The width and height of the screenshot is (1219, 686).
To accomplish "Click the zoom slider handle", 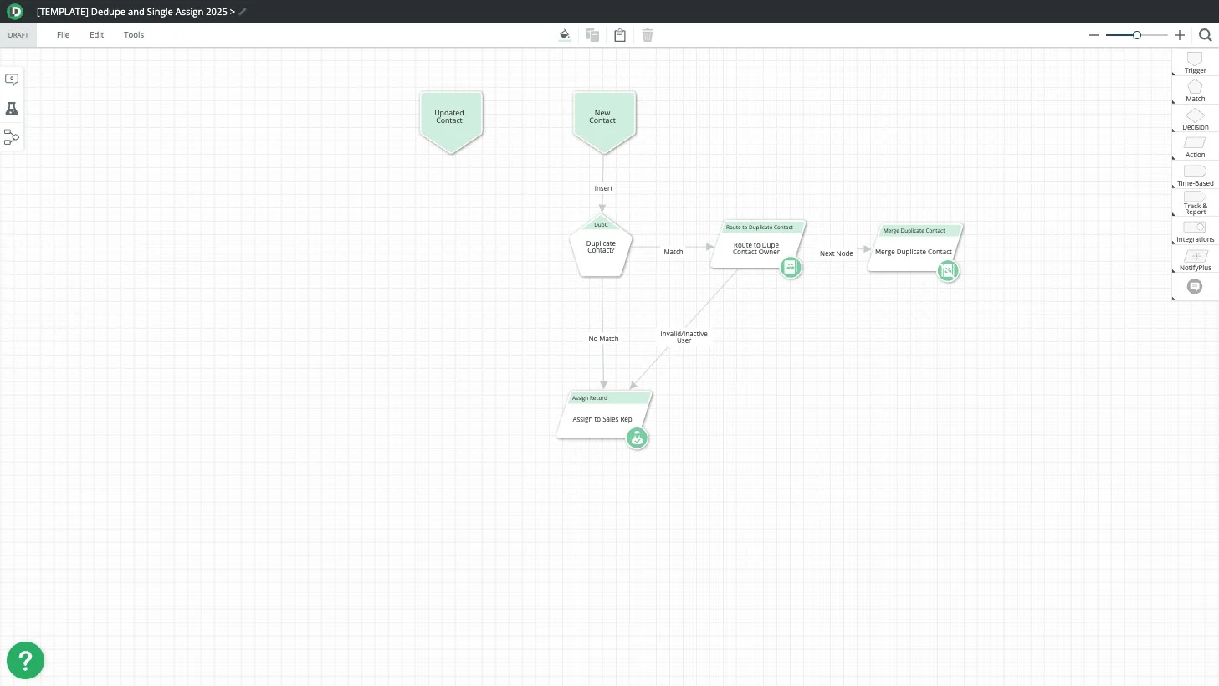I will click(1137, 35).
